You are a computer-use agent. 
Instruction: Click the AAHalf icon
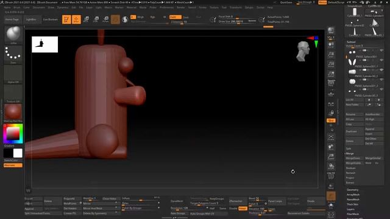pyautogui.click(x=331, y=74)
